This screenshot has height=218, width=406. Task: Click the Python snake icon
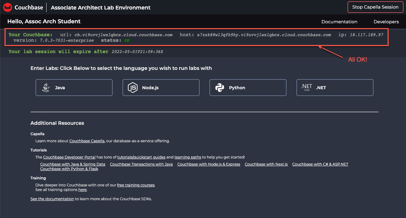pos(220,88)
